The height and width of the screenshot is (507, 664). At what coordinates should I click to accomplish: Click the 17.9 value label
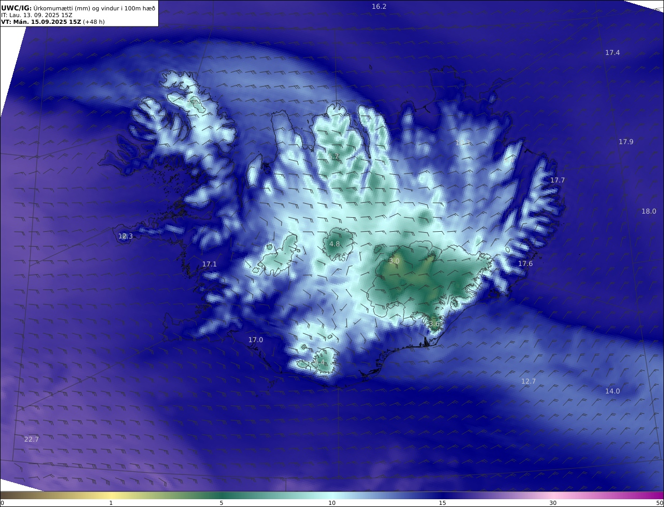(626, 142)
